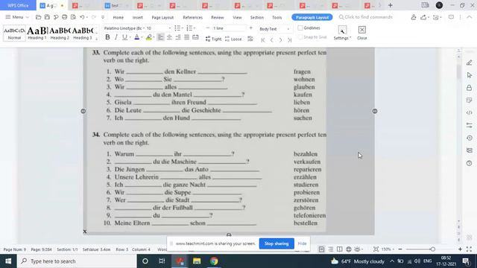Set Loose paragraph spacing

pyautogui.click(x=233, y=39)
